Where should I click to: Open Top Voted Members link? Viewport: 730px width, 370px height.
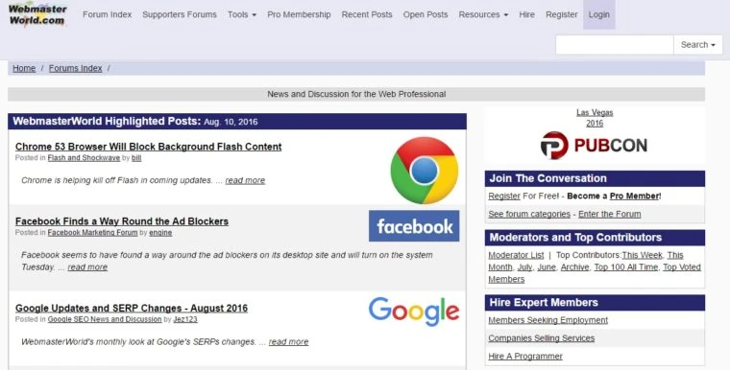point(682,267)
